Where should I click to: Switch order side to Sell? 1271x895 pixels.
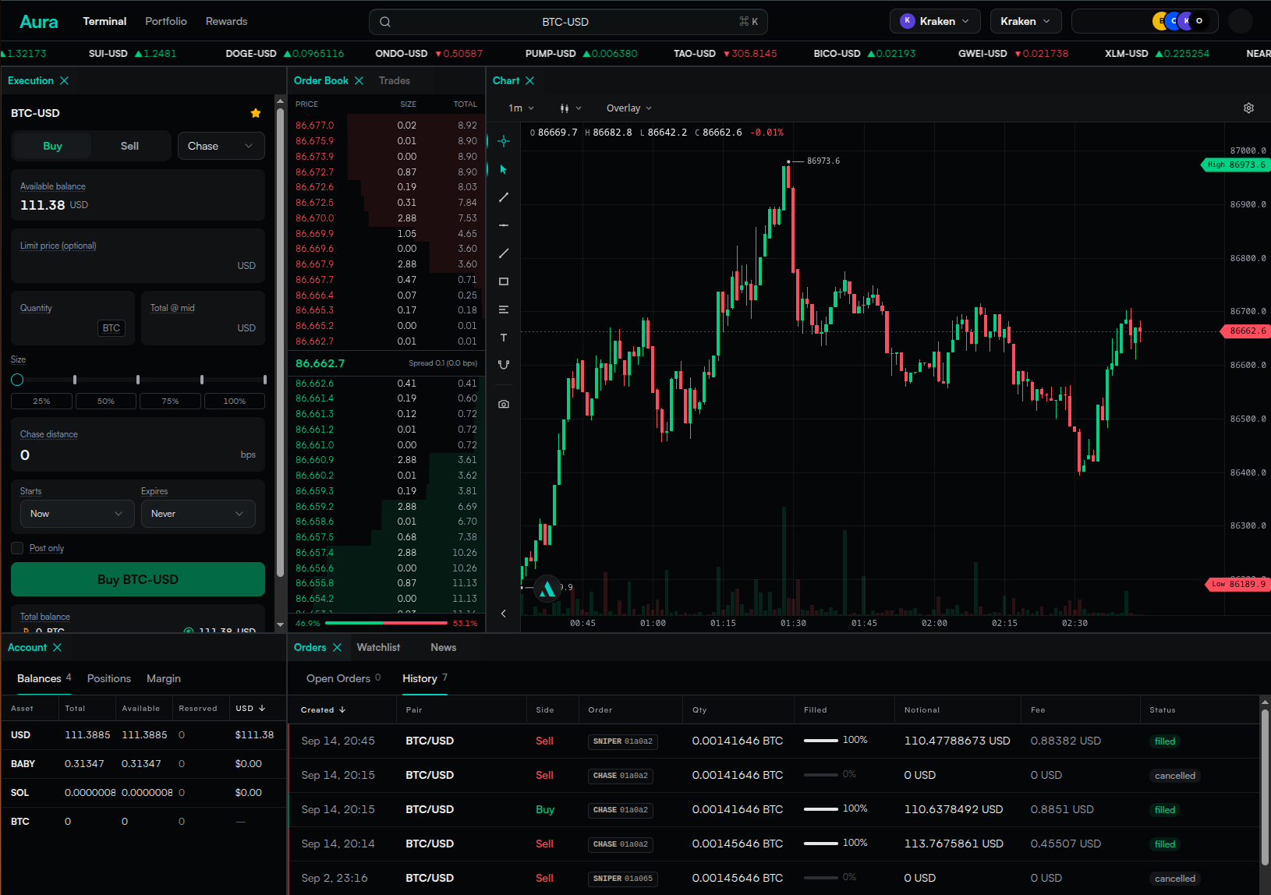pos(130,146)
